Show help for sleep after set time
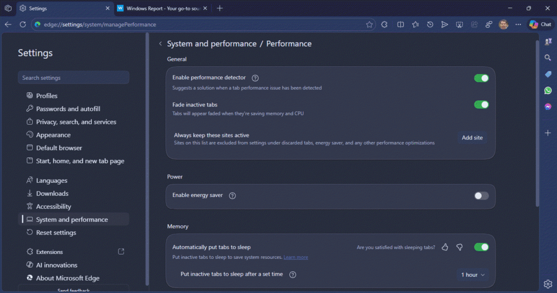 pyautogui.click(x=293, y=275)
